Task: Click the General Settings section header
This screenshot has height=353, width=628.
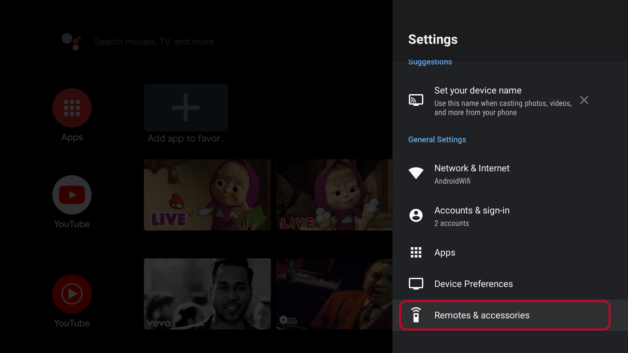Action: (x=437, y=139)
